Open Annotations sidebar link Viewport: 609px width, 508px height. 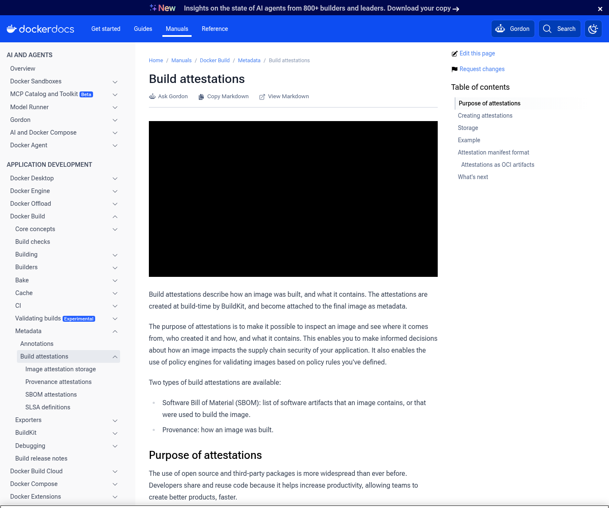pyautogui.click(x=37, y=344)
